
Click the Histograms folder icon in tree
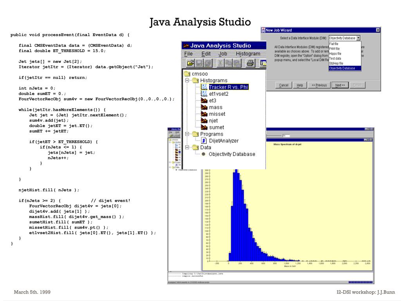196,80
